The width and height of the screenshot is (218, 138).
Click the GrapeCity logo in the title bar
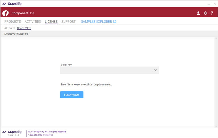[x=12, y=4]
